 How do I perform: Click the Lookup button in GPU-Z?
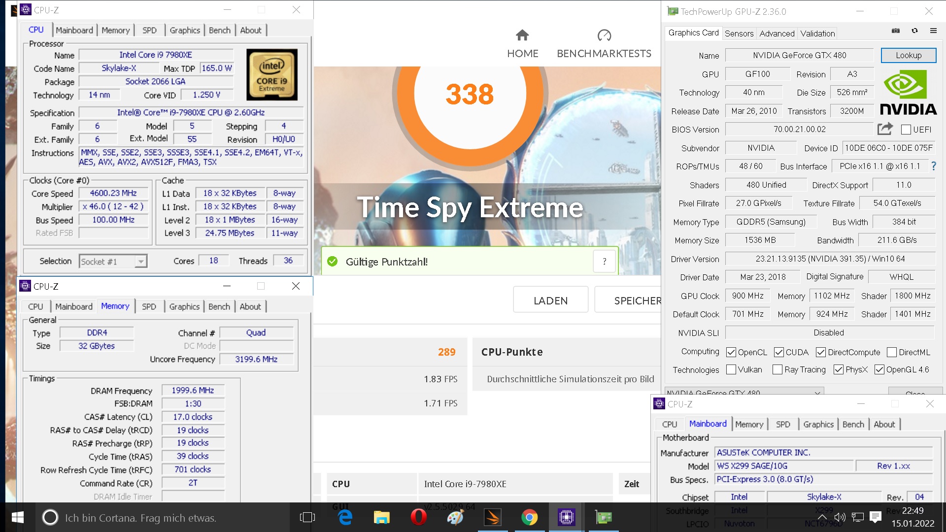[909, 55]
